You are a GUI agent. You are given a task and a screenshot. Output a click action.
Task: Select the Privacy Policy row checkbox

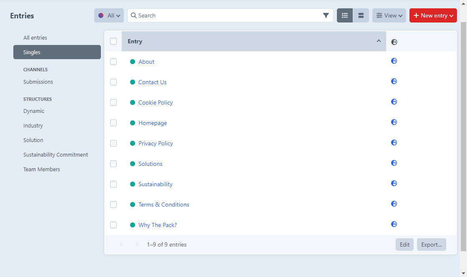113,143
